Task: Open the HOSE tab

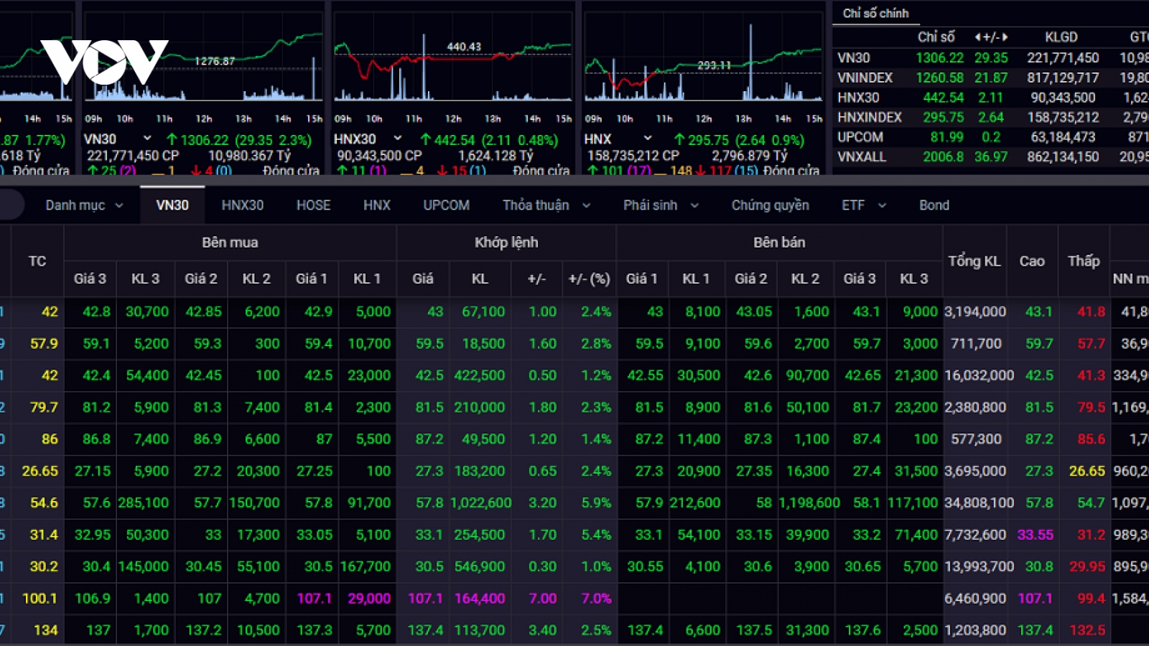Action: (x=313, y=205)
